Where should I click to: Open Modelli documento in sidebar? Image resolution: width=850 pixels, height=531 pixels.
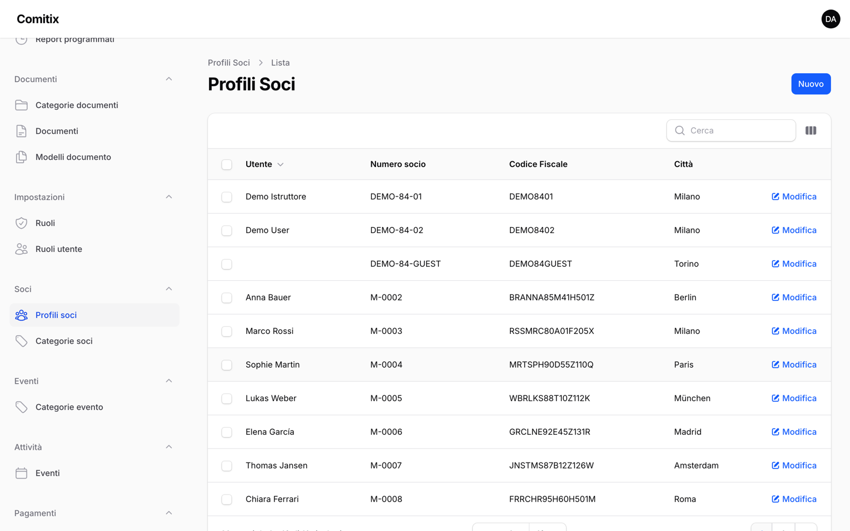[x=94, y=157]
